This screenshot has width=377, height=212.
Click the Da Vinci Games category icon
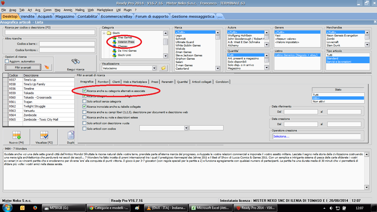114,51
